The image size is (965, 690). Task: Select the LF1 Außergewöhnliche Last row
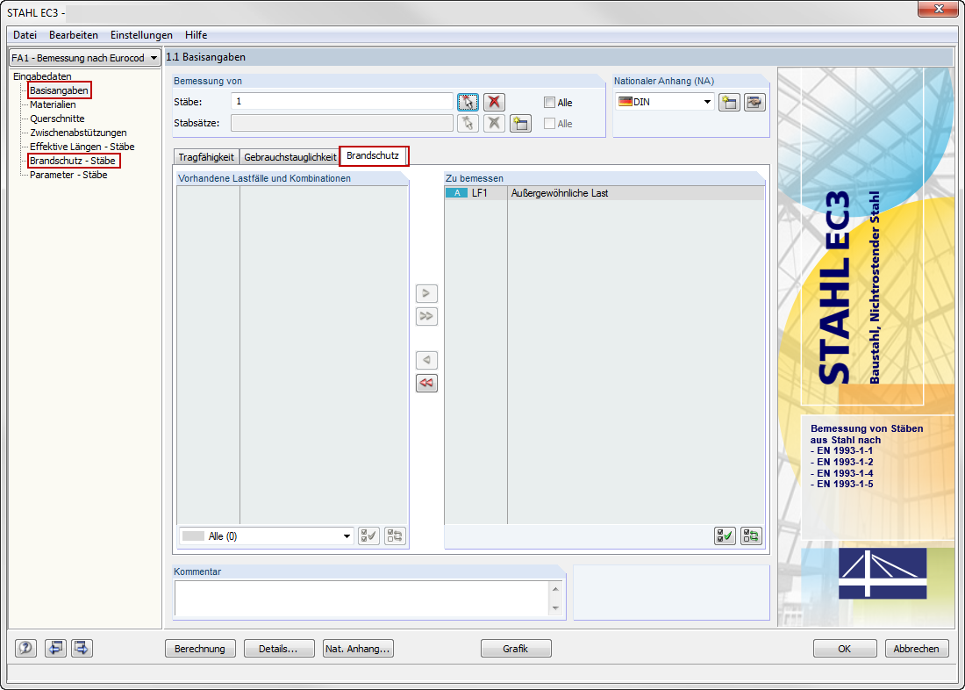click(x=604, y=193)
